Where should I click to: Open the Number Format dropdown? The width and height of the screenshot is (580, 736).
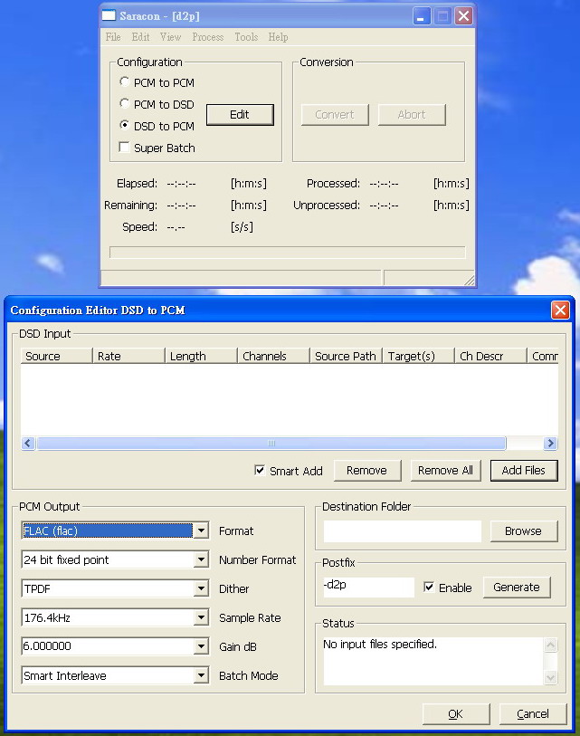click(201, 559)
